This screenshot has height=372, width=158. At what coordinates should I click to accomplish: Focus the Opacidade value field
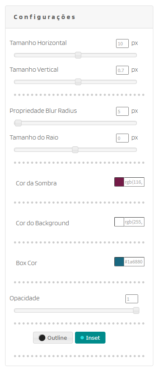132,299
